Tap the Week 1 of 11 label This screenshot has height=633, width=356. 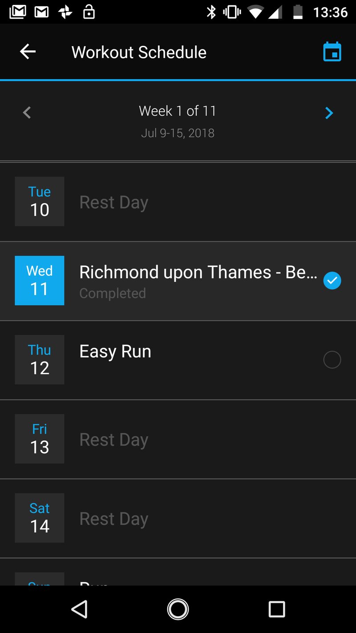[x=178, y=111]
